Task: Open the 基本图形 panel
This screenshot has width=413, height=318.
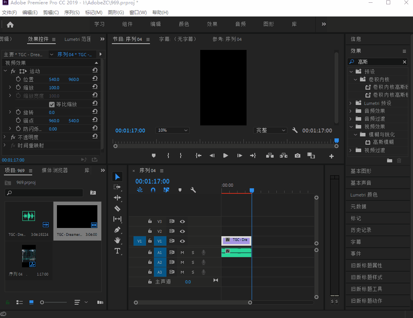Action: pyautogui.click(x=361, y=171)
